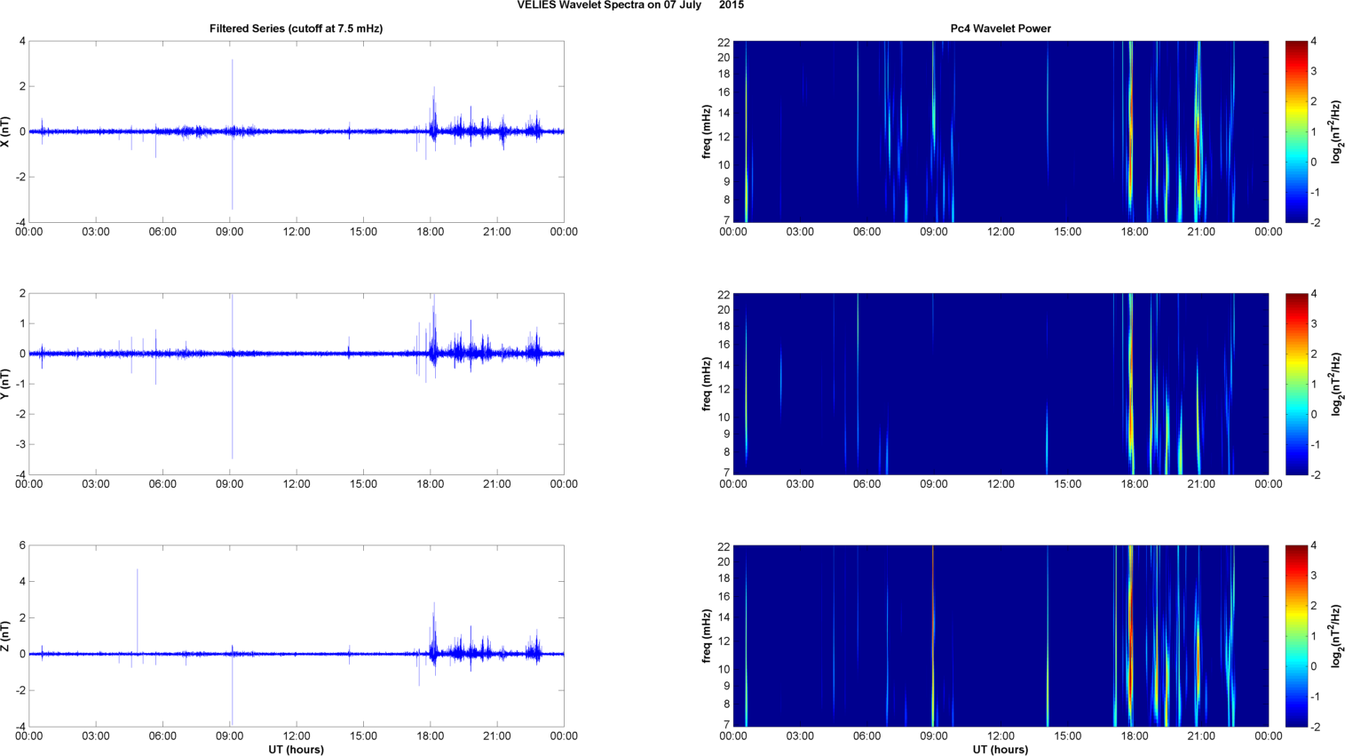This screenshot has height=756, width=1345.
Task: Click the colorbar beside the top spectrogram
Action: pos(1296,131)
